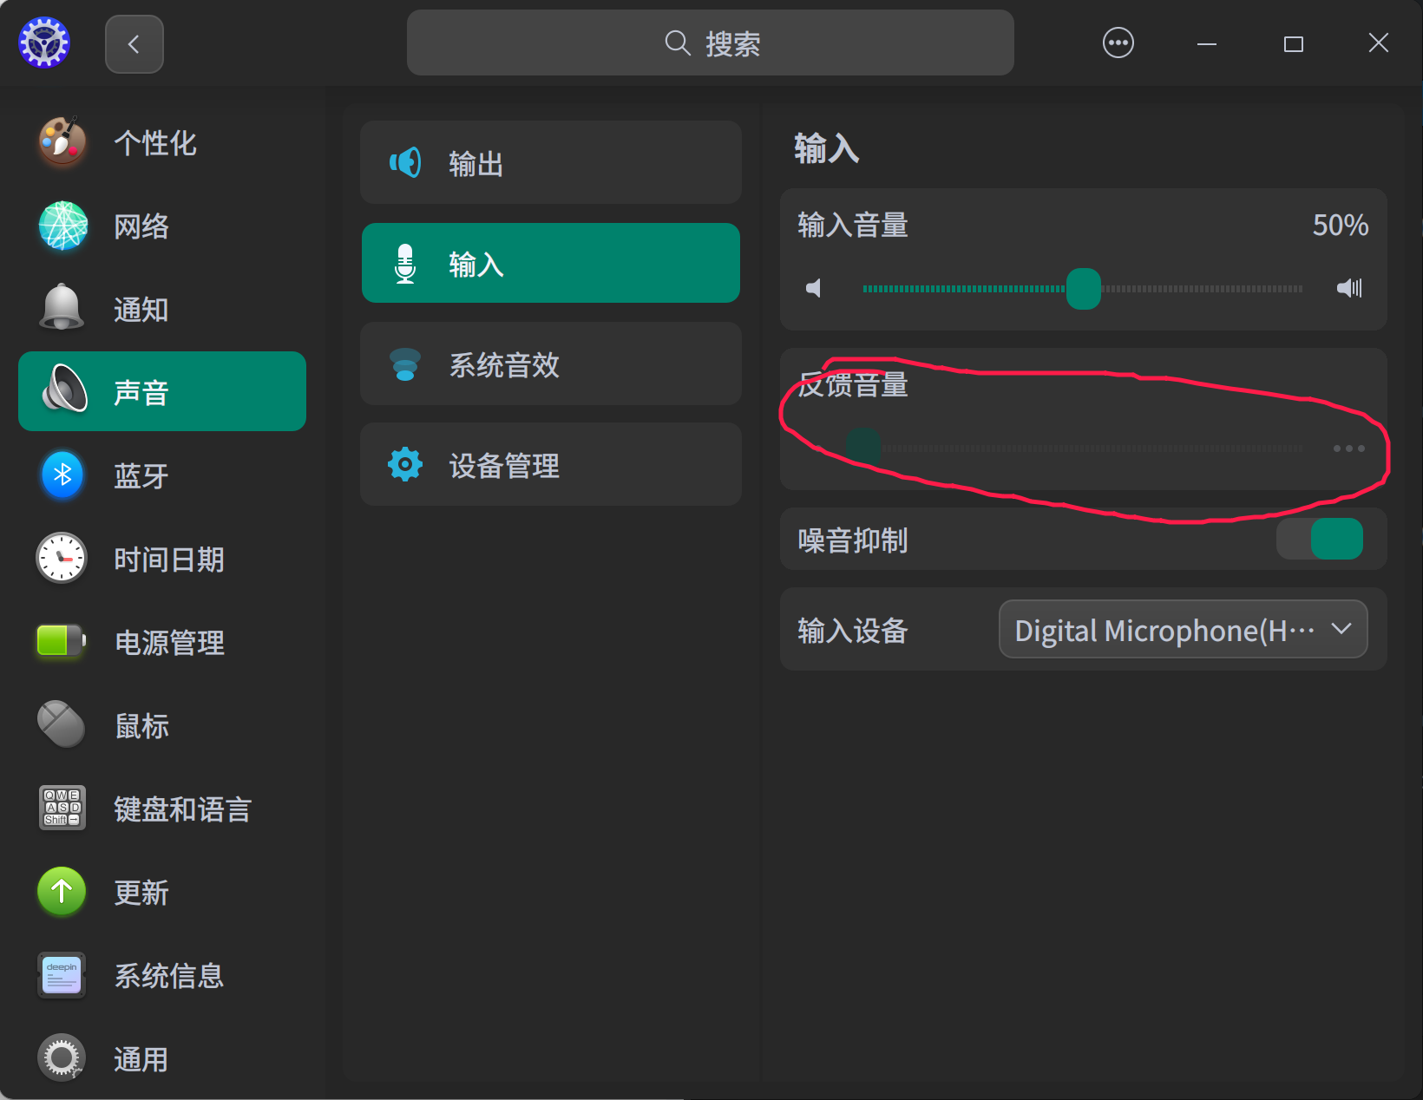Open Personalization settings via palette icon
The height and width of the screenshot is (1100, 1423).
point(62,141)
